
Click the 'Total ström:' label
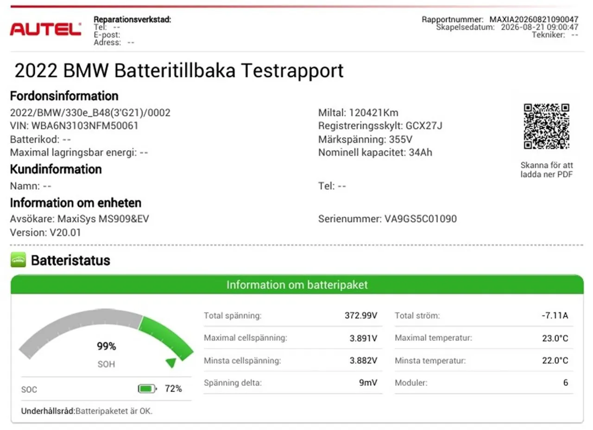[417, 316]
